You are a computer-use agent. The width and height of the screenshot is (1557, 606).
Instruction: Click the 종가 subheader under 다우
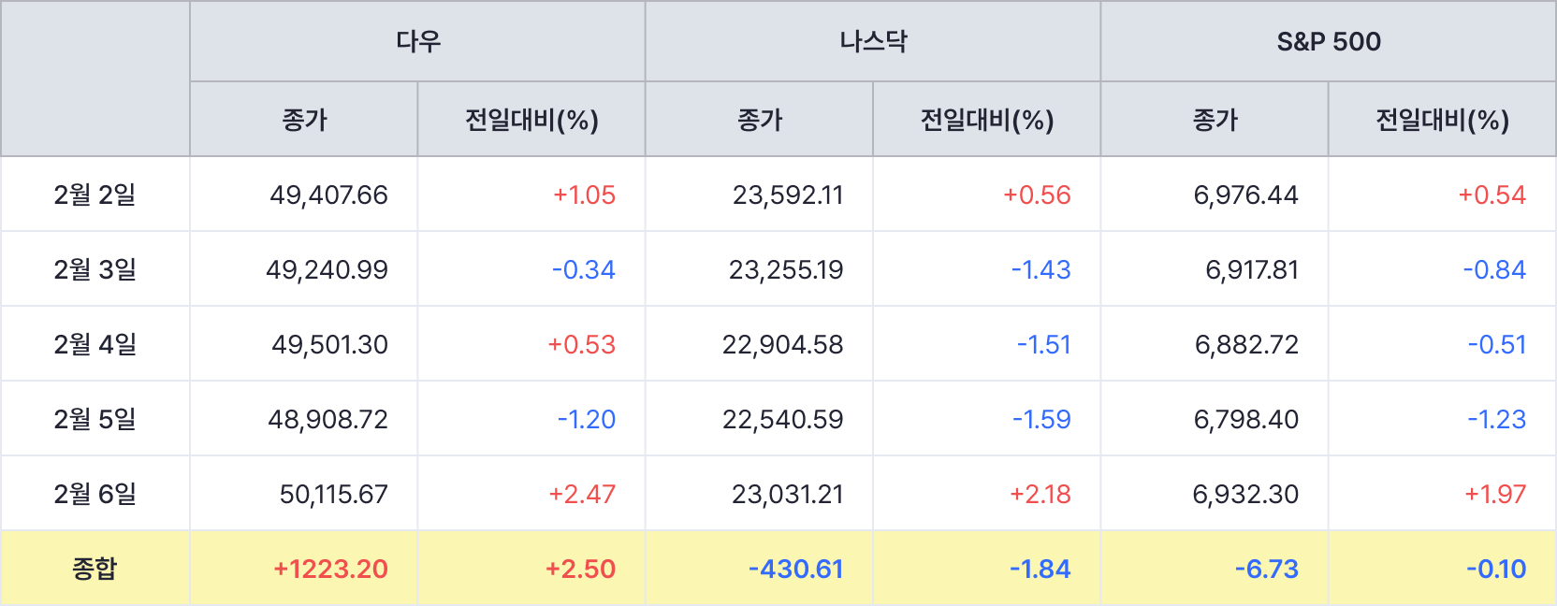click(304, 120)
